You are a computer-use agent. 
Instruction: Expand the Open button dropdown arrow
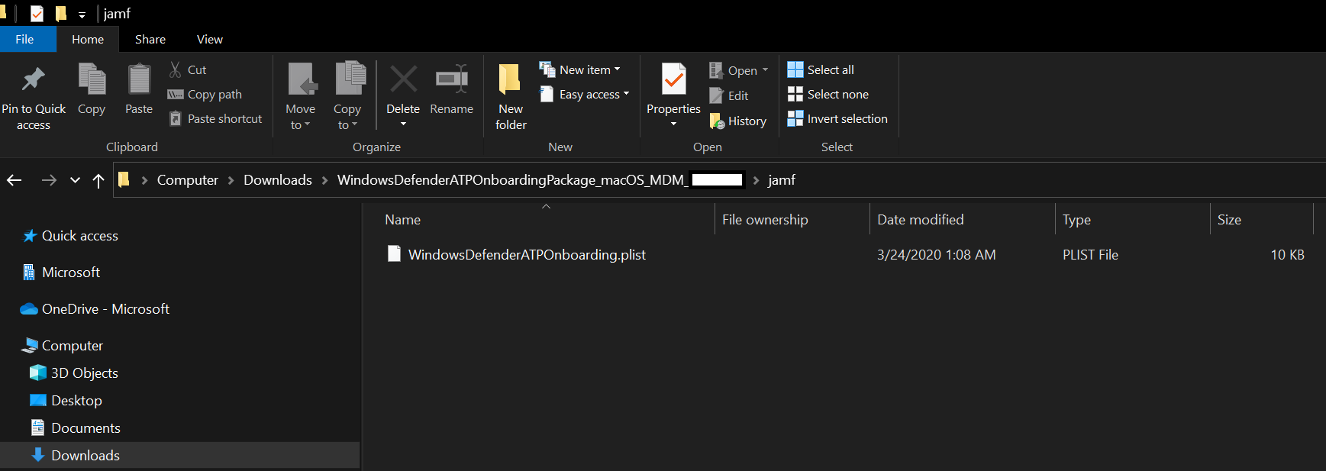tap(765, 70)
